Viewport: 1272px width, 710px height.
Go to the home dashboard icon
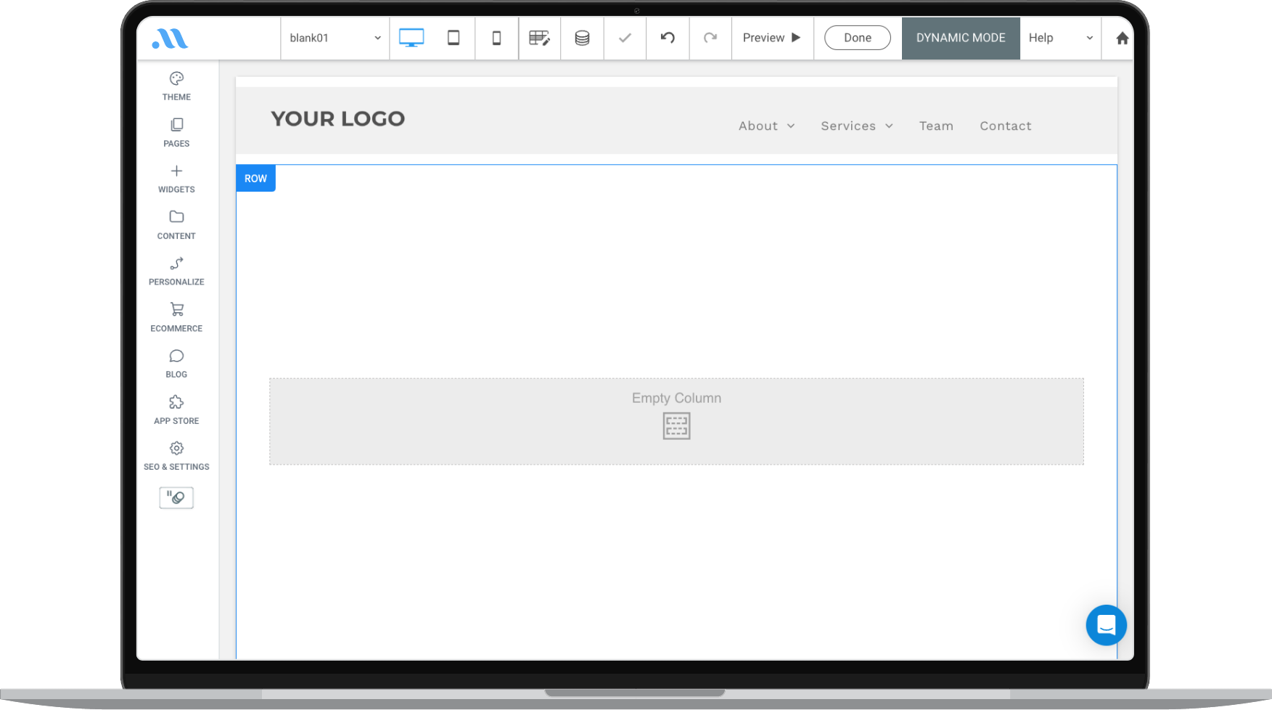coord(1122,38)
